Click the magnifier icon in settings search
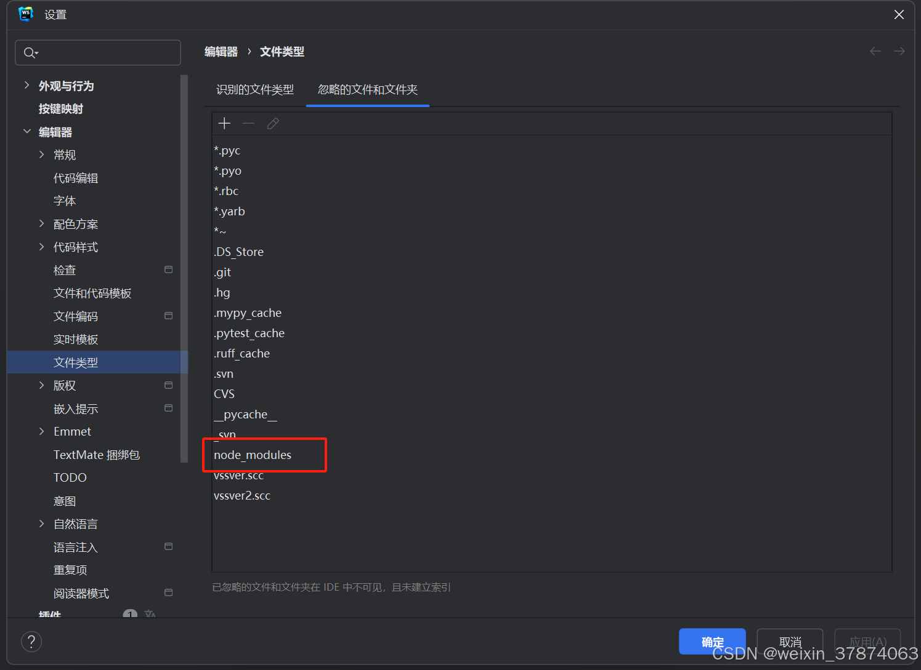 (x=30, y=52)
